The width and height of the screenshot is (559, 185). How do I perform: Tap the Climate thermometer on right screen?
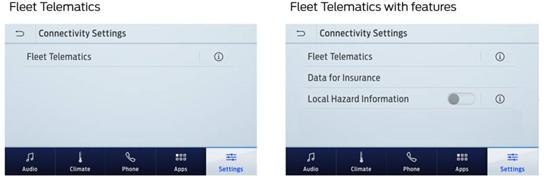(x=361, y=157)
